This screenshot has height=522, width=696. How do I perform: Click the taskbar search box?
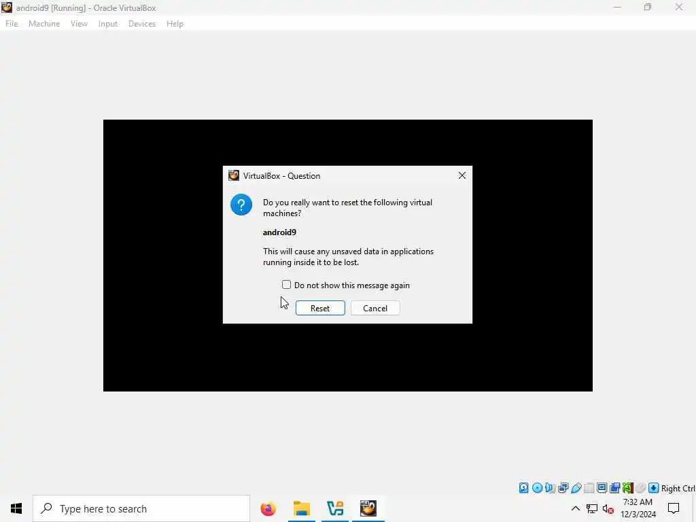tap(141, 508)
